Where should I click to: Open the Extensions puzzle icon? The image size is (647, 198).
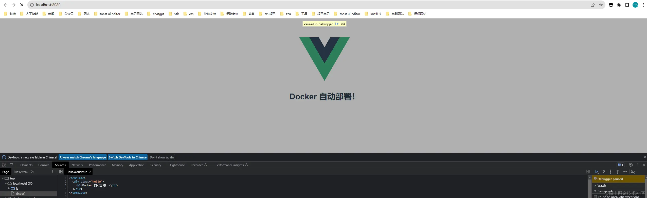click(x=619, y=5)
